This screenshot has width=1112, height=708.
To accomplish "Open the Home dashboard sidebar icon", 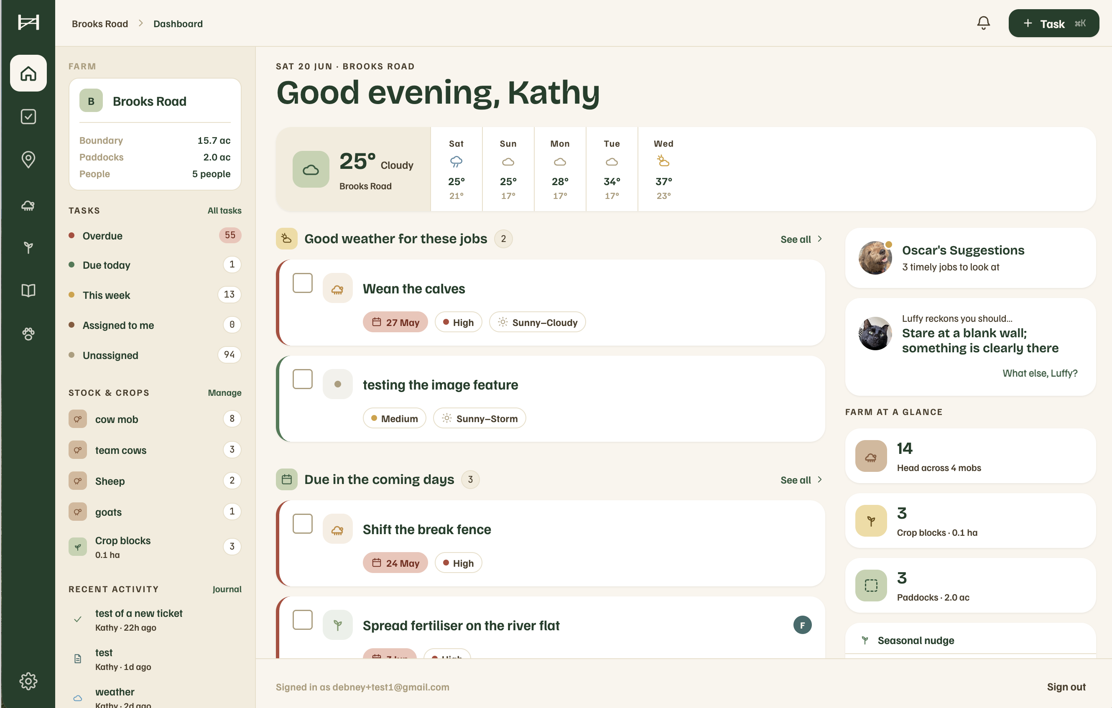I will coord(28,73).
